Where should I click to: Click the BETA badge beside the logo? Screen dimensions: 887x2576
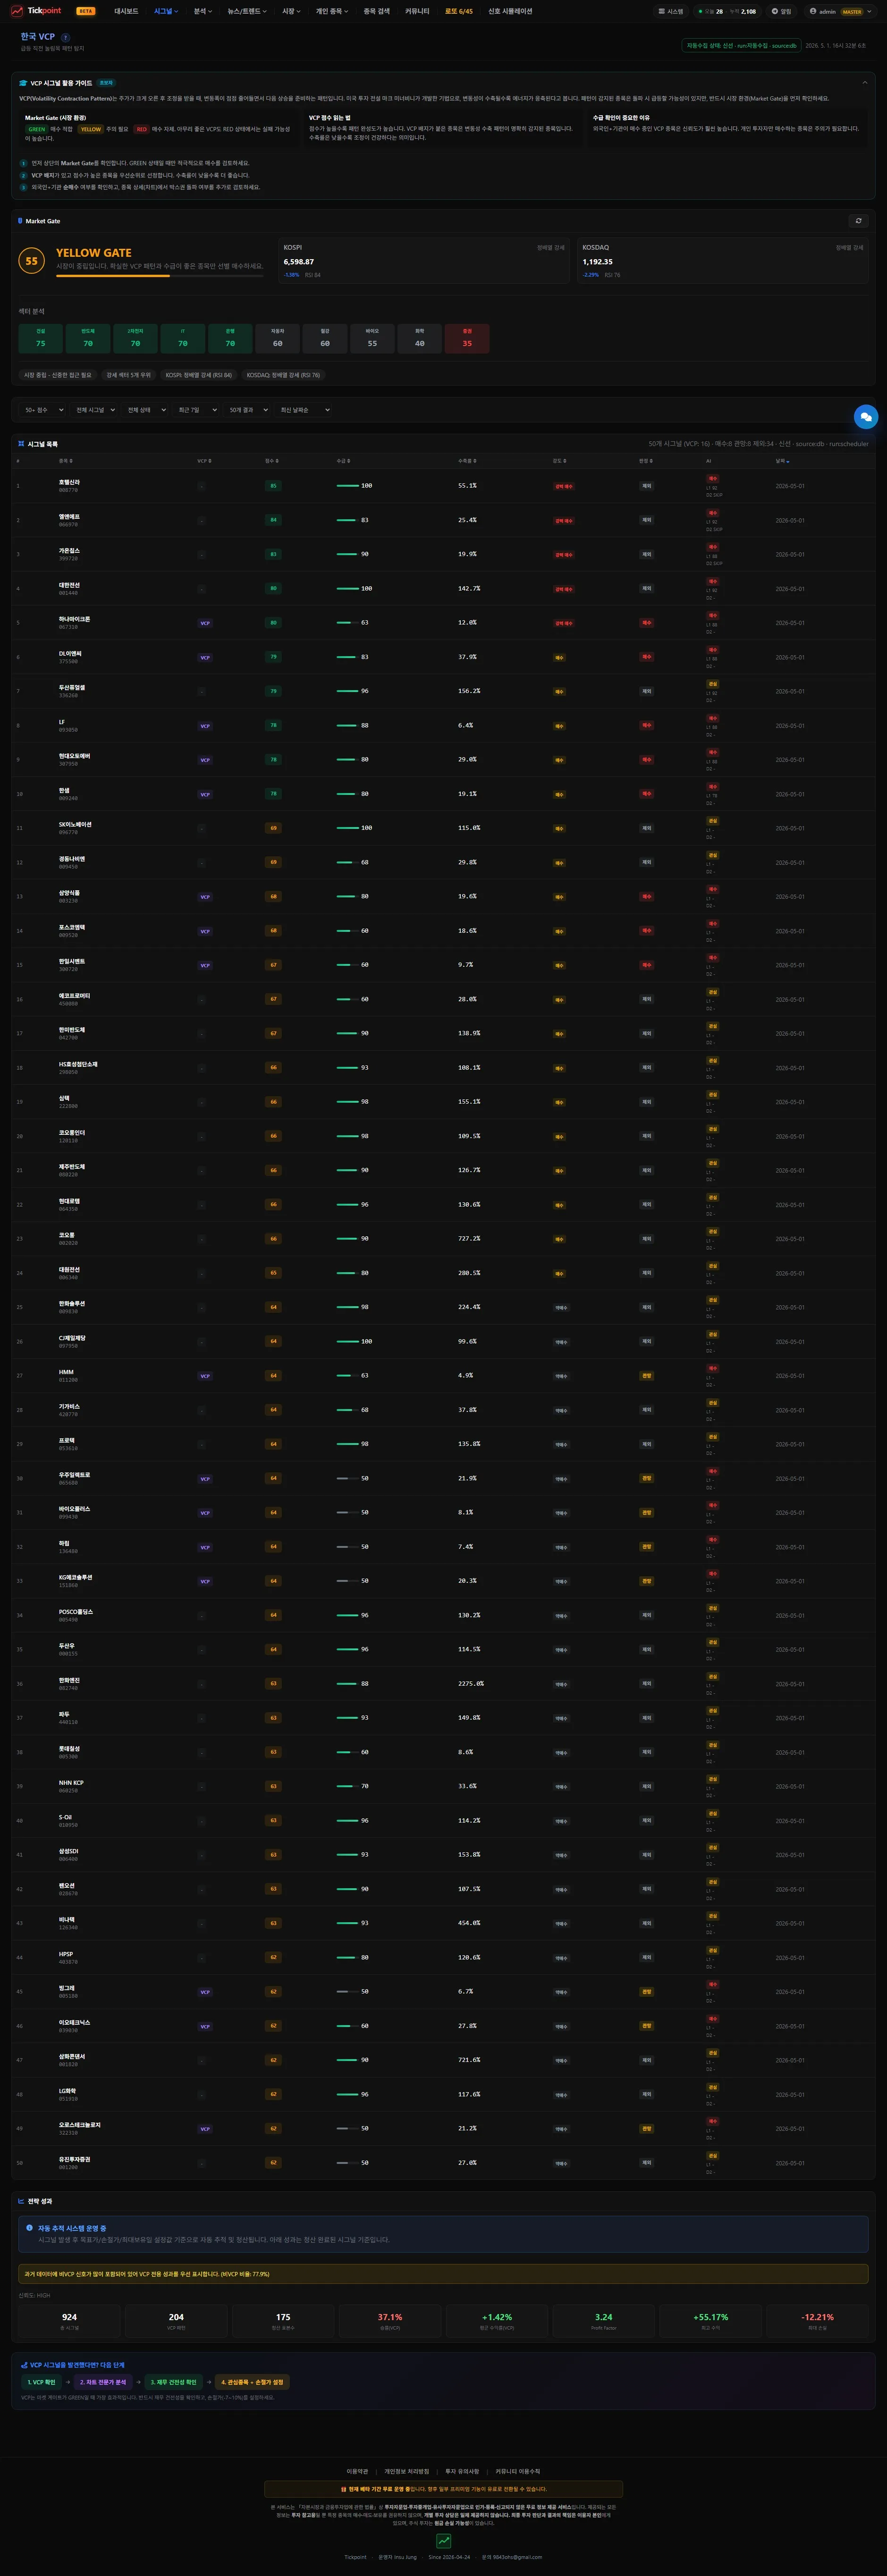(x=86, y=12)
